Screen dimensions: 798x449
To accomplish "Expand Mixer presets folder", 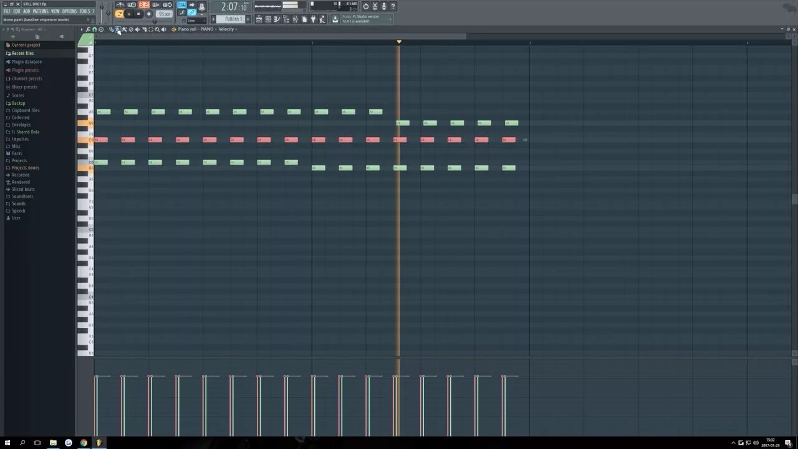I will pyautogui.click(x=24, y=87).
